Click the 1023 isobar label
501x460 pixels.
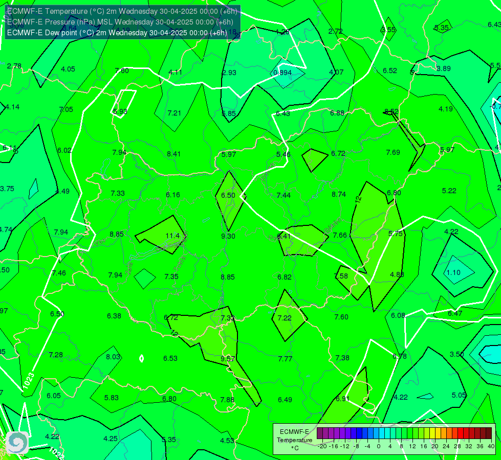[29, 381]
